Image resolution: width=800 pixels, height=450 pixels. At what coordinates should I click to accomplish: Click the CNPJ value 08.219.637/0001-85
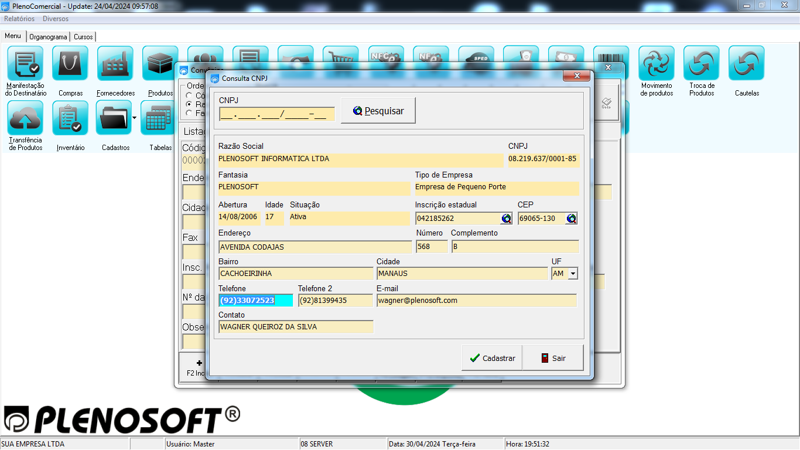pos(543,159)
